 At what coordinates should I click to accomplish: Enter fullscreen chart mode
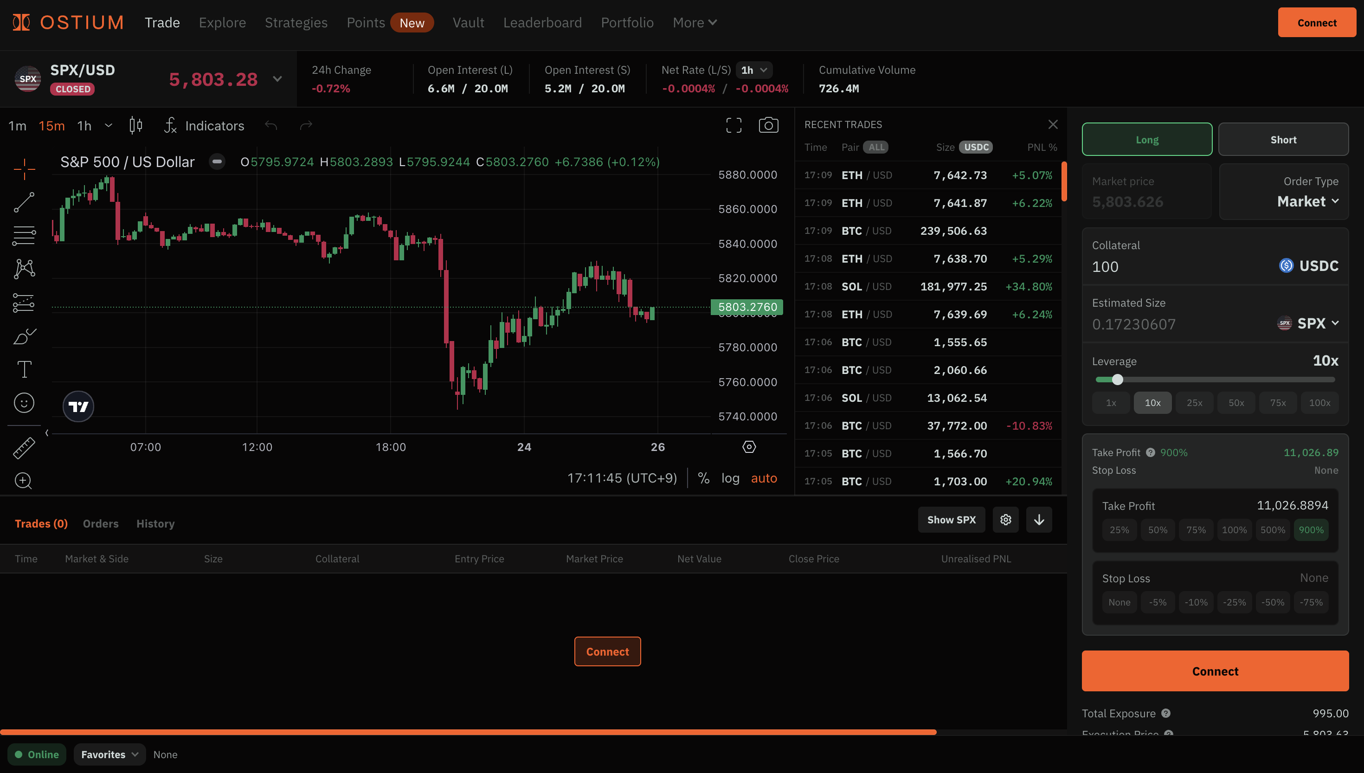pyautogui.click(x=733, y=125)
